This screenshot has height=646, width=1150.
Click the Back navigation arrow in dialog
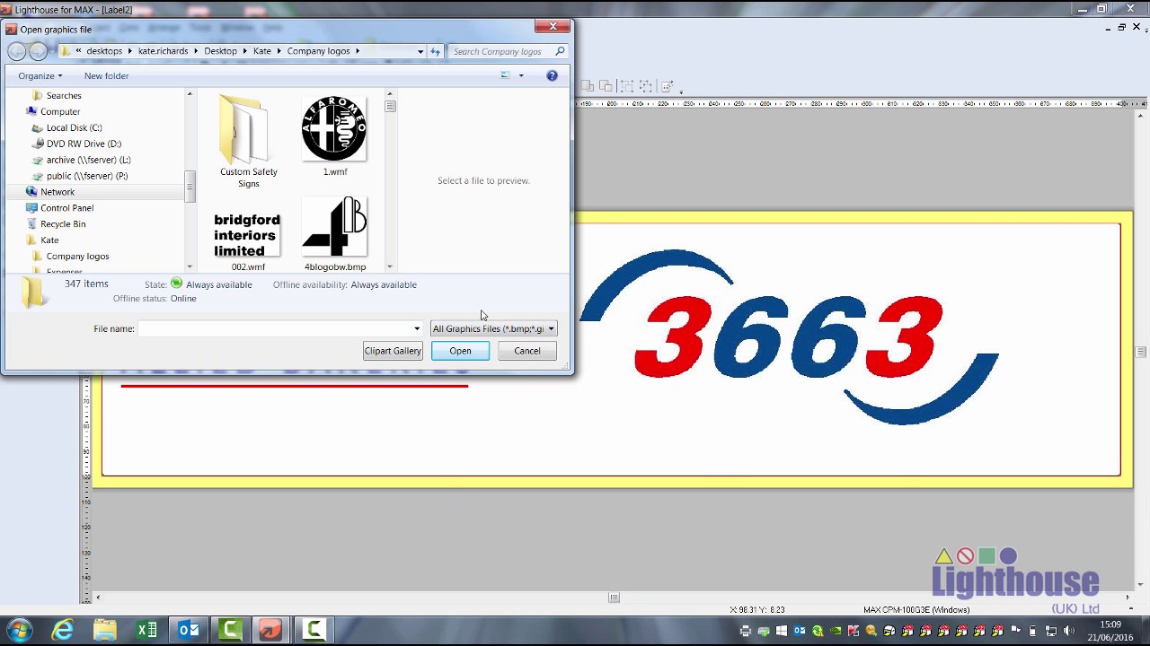pos(17,51)
